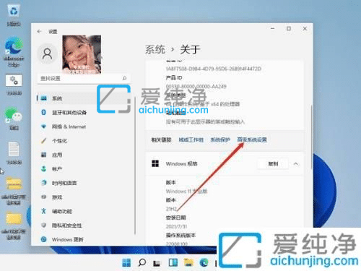Open 应用 in the sidebar
361x271 pixels.
pos(57,155)
